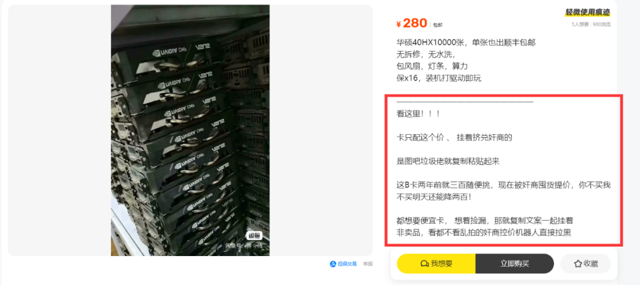
Task: Open the stacked graphics cards product photo
Action: pos(190,130)
